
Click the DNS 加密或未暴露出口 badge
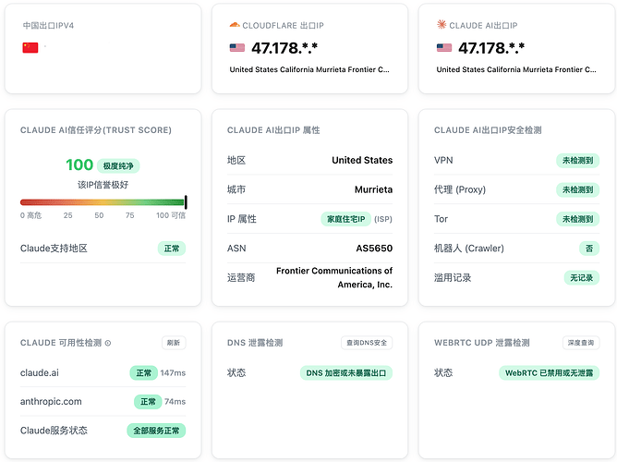345,372
